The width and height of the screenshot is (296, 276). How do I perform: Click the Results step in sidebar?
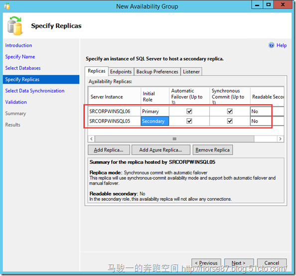[12, 125]
